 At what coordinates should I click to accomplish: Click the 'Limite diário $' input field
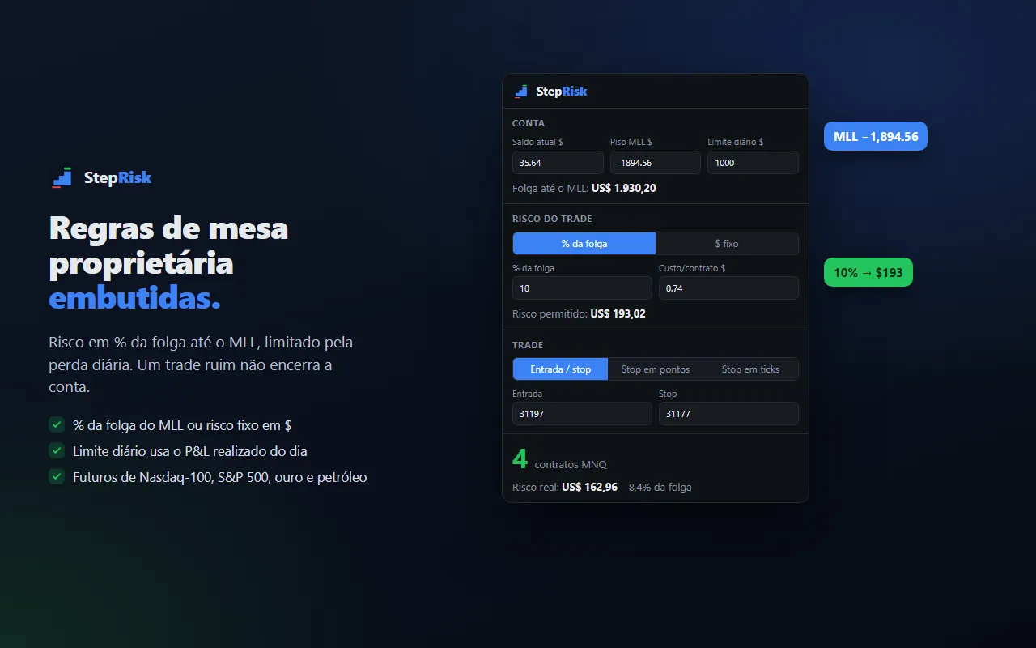click(753, 163)
